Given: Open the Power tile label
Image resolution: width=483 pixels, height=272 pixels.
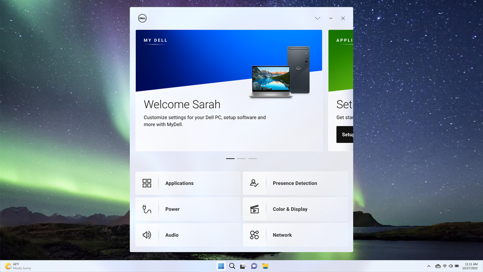Looking at the screenshot, I should coord(172,209).
